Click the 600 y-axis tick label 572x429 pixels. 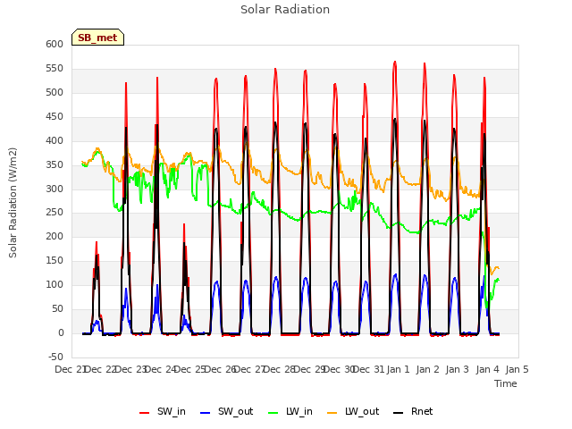click(x=55, y=44)
